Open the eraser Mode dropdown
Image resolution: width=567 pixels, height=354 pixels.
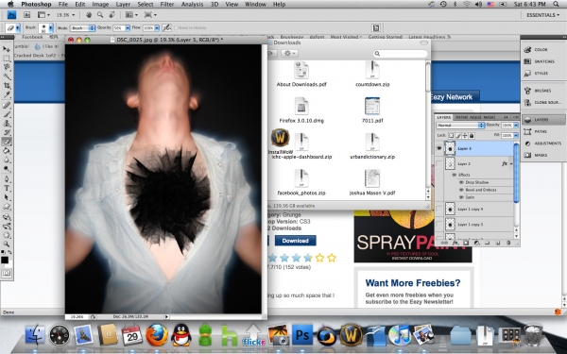point(82,27)
